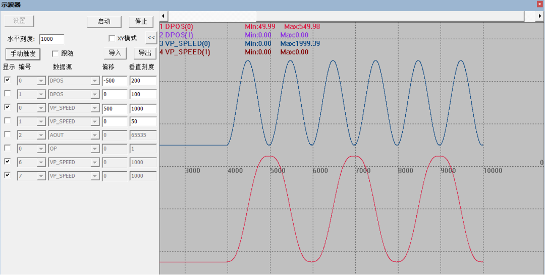
Task: Uncheck display box for DPOS row with offset -500
Action: click(x=7, y=80)
